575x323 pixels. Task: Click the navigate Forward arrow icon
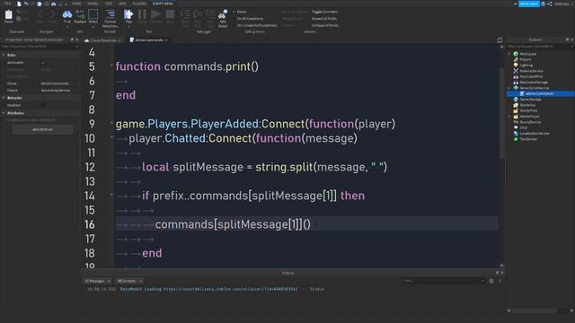(52, 14)
